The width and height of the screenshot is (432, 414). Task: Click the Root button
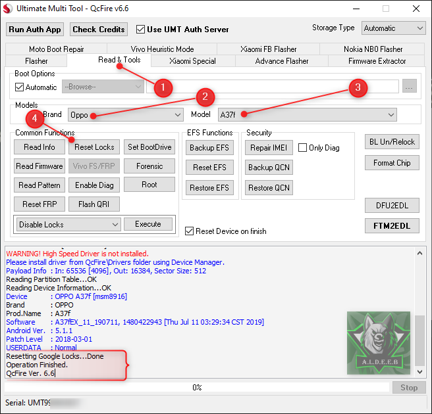149,185
